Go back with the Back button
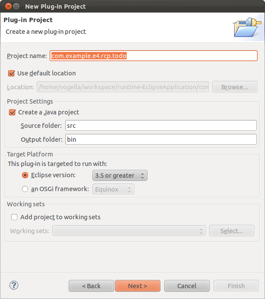 [91, 286]
